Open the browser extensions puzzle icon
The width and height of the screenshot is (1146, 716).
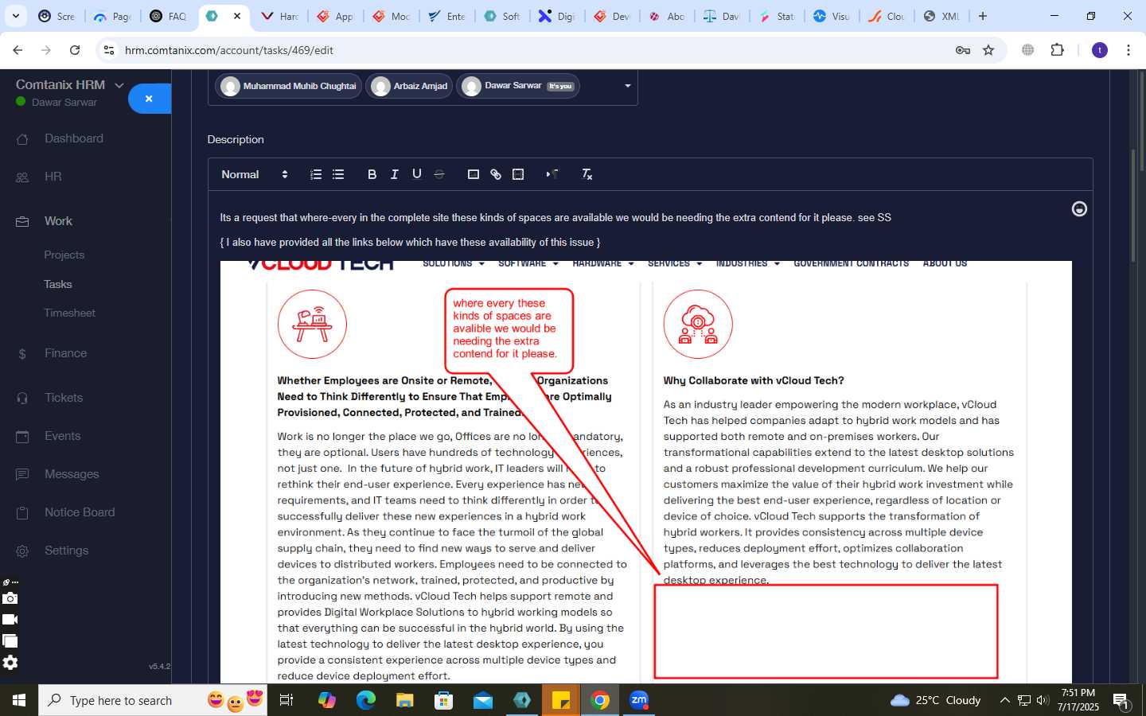pos(1057,50)
